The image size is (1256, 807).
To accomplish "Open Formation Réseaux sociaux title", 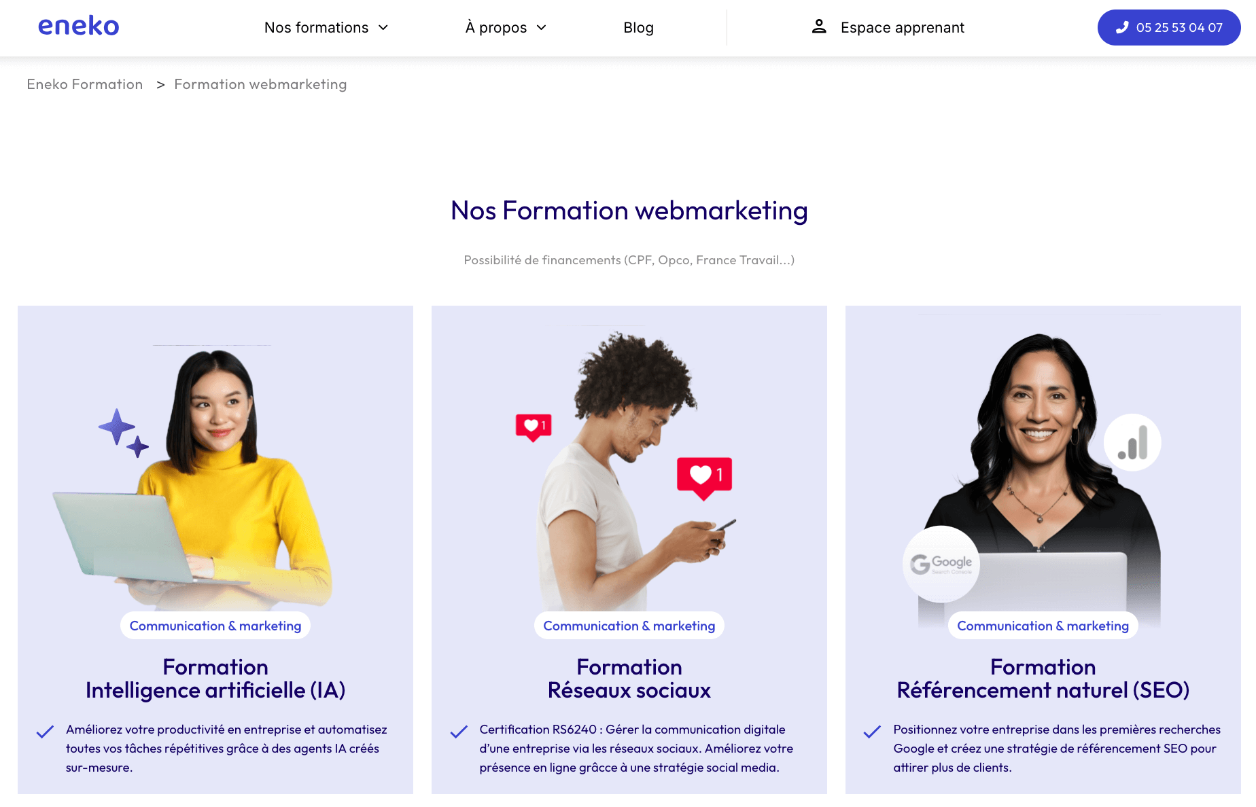I will pyautogui.click(x=629, y=679).
